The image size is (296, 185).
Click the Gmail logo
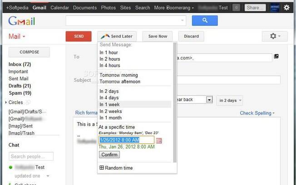point(21,21)
